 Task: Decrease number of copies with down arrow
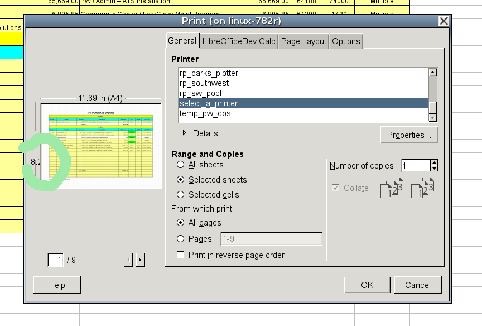pyautogui.click(x=434, y=169)
